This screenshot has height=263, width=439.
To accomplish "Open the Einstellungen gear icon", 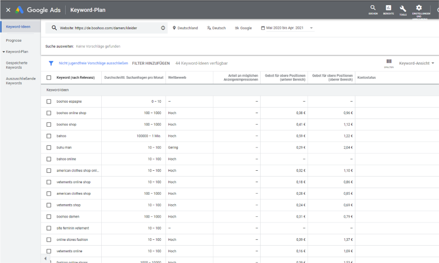I will [x=419, y=7].
